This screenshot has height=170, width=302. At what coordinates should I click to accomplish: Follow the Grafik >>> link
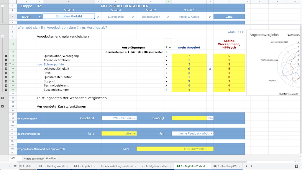[x=236, y=32]
